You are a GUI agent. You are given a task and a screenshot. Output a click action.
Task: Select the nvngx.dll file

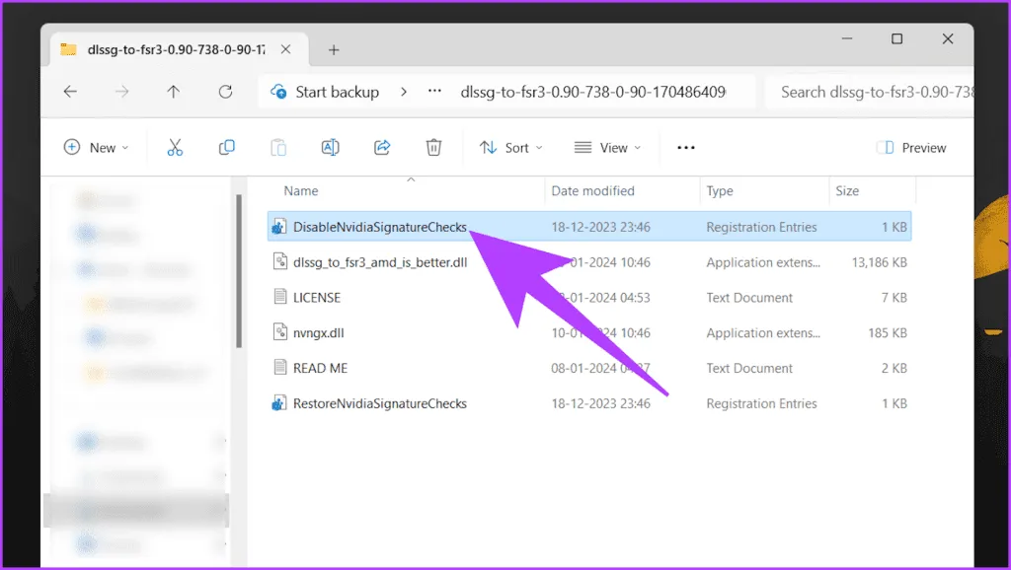318,333
